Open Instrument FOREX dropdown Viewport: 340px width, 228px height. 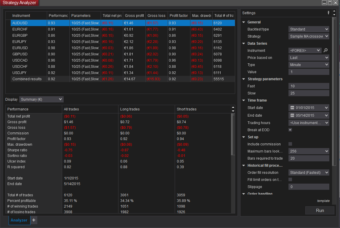(x=305, y=51)
